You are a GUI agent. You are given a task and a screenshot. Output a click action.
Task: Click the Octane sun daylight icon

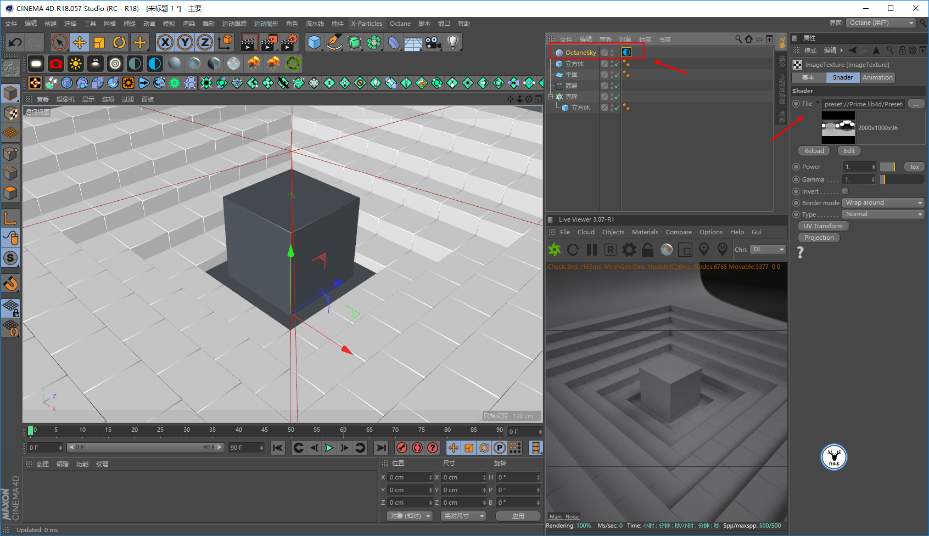(x=76, y=64)
